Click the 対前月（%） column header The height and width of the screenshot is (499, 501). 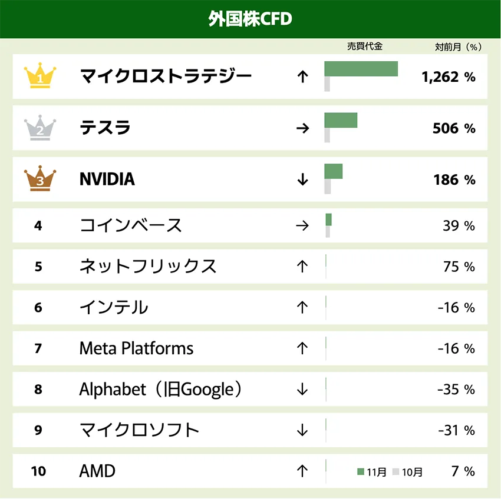(x=458, y=47)
